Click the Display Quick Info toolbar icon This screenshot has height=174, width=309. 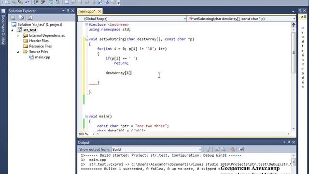[20, 2]
